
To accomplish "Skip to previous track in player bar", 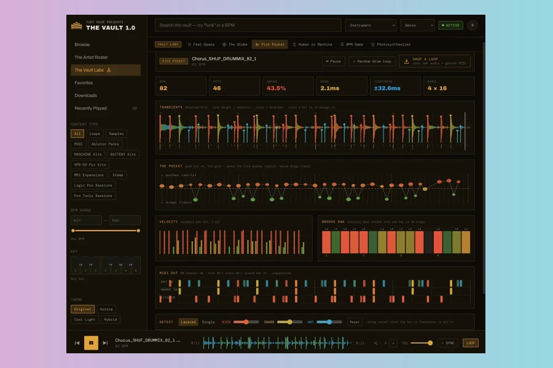I will (x=77, y=343).
